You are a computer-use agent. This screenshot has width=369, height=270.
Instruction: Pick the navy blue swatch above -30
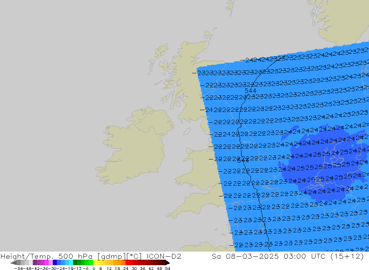[x=55, y=263]
